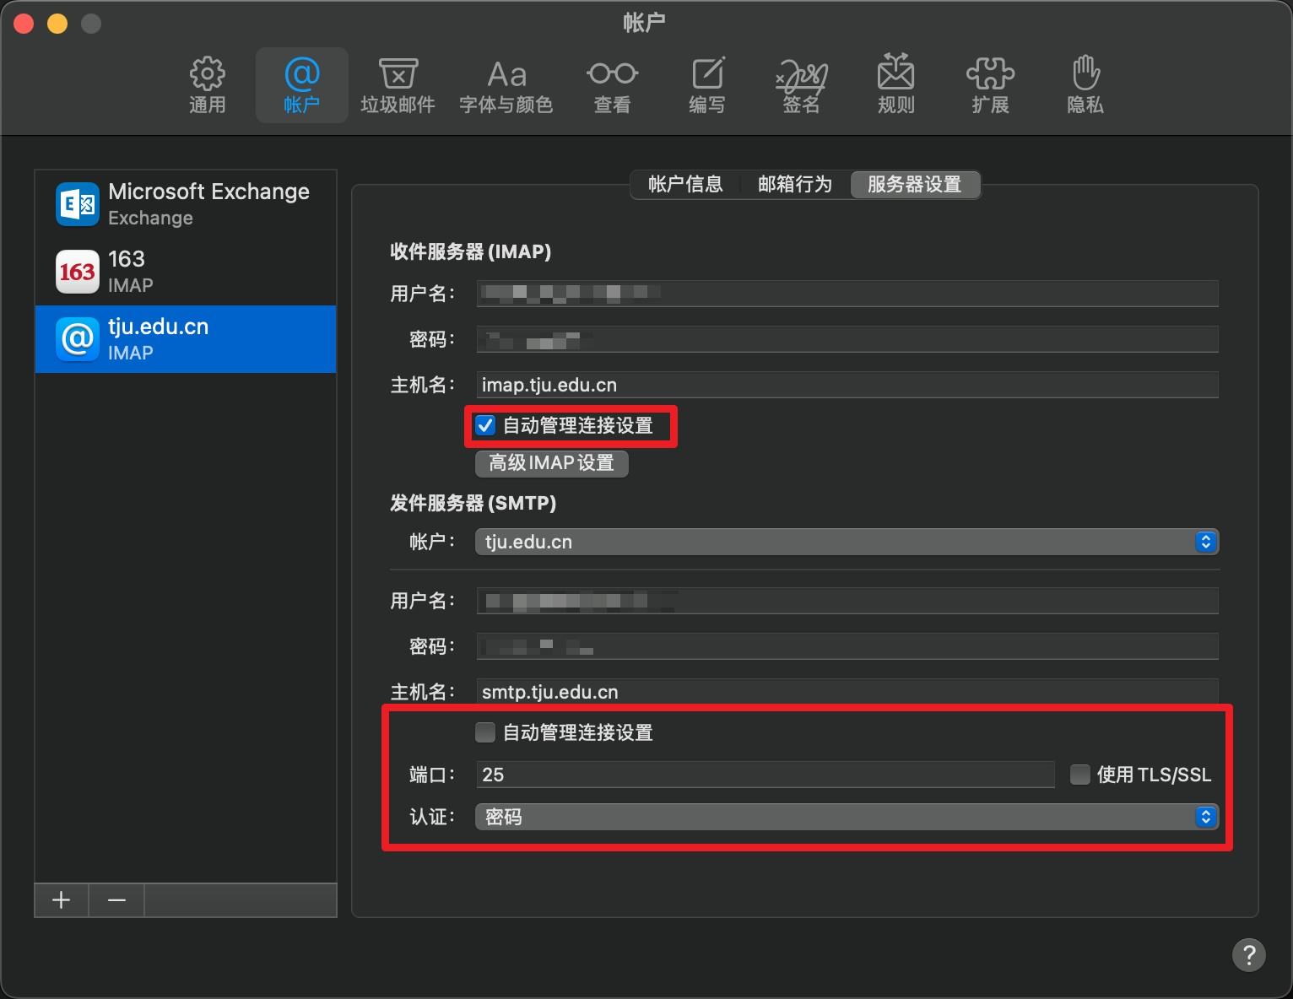Click the imap.tju.edu.cn hostname field

coord(847,385)
